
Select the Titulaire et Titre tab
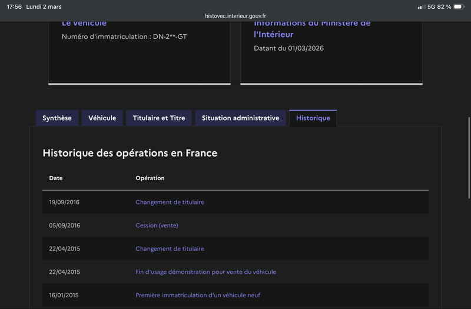(x=159, y=118)
